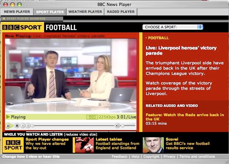Click the green play status triangle icon
Viewport: 229px width, 164px height.
(8, 117)
